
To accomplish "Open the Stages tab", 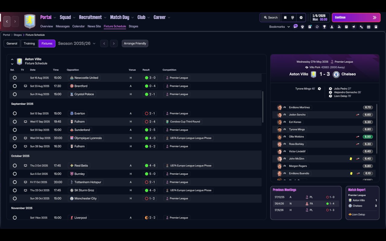I will (133, 26).
